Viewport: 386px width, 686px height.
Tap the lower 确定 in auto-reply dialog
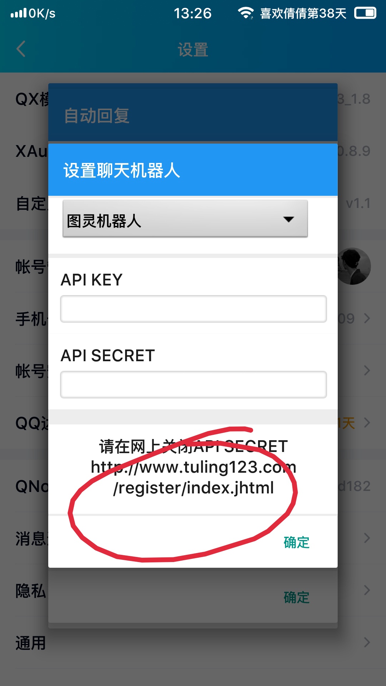click(296, 597)
